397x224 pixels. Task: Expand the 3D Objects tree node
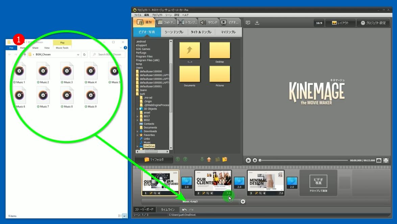137,109
